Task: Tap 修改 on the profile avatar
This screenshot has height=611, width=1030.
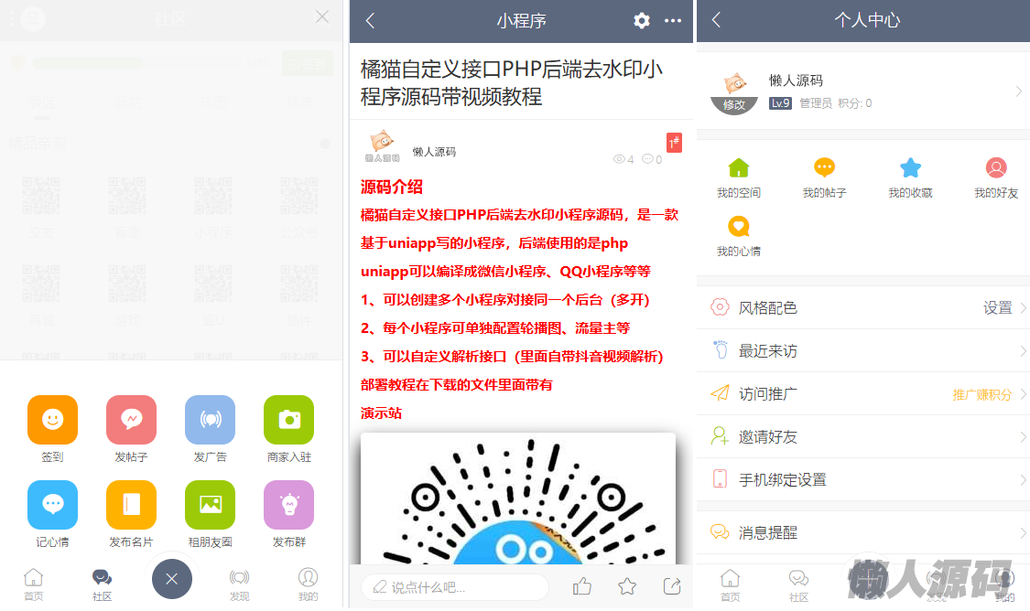Action: pos(733,105)
